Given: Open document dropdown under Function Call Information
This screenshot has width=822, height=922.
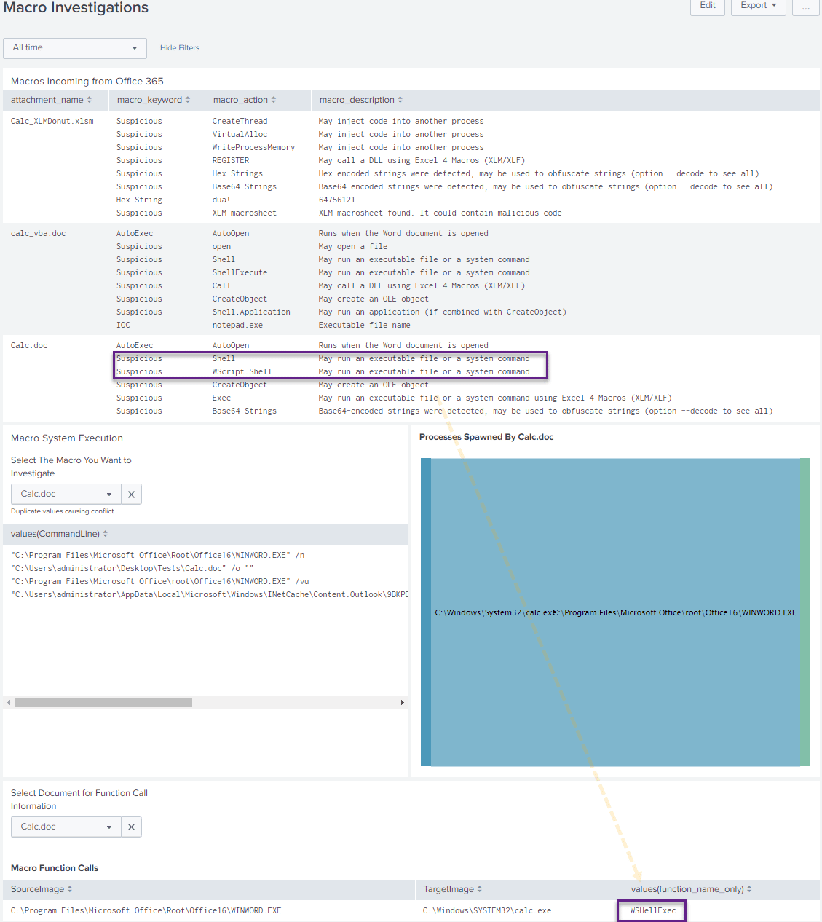Looking at the screenshot, I should 66,827.
